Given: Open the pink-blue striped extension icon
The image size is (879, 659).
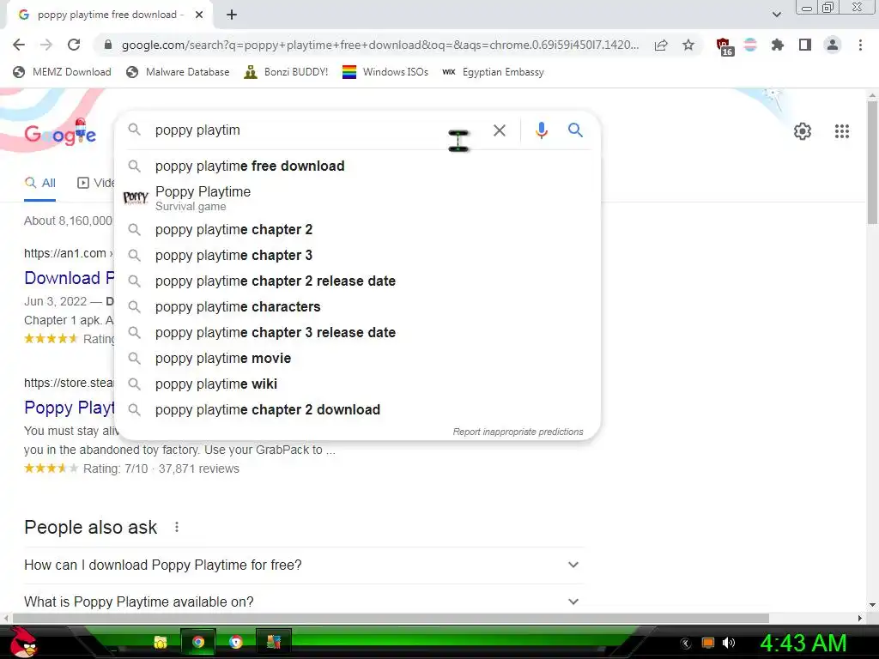Looking at the screenshot, I should point(750,45).
